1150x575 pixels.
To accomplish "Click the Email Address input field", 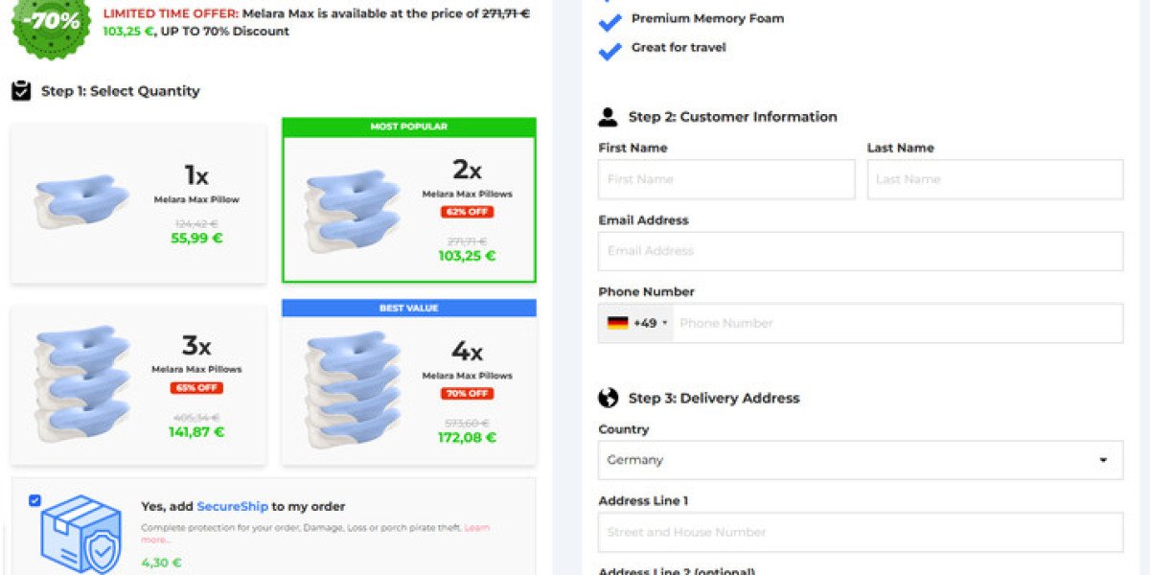I will tap(861, 251).
